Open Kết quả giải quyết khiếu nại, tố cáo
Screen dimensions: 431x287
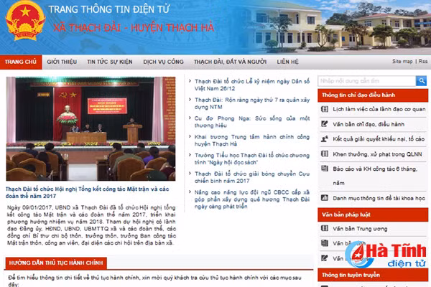[379, 139]
